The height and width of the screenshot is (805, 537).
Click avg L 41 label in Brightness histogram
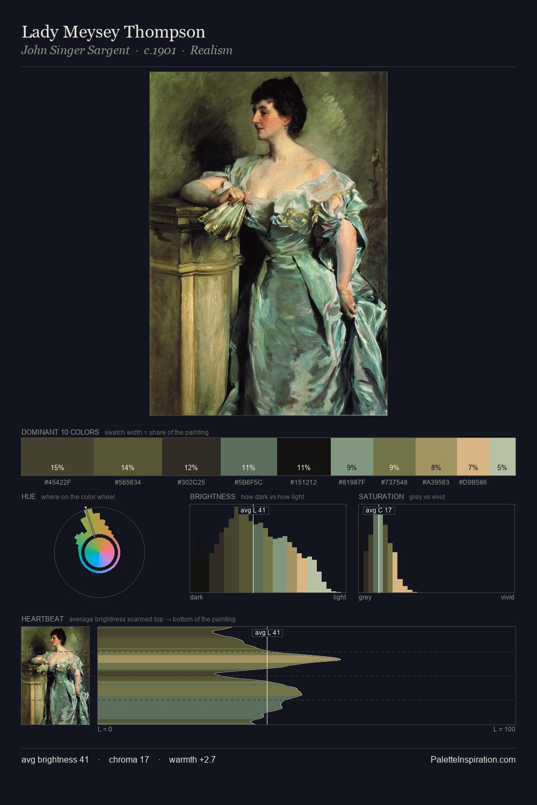click(x=253, y=510)
